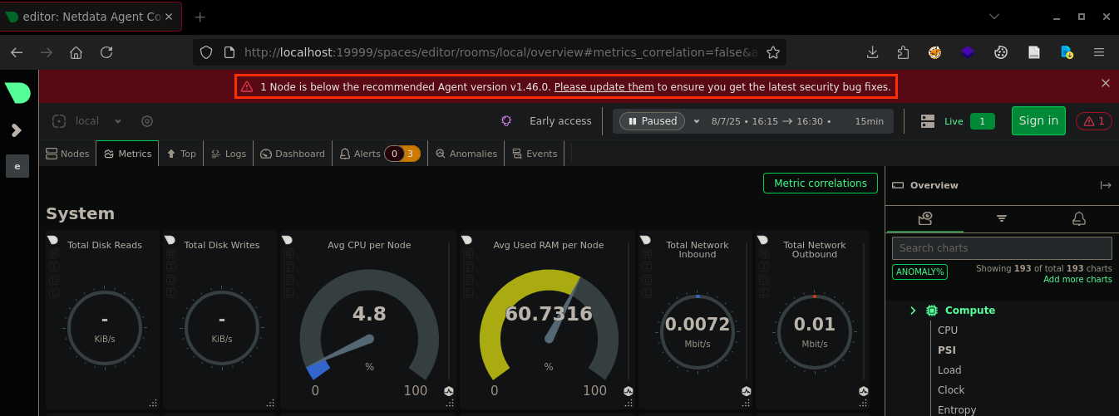Screen dimensions: 1119x416
Task: Open the play mode dropdown beside Paused
Action: click(697, 121)
